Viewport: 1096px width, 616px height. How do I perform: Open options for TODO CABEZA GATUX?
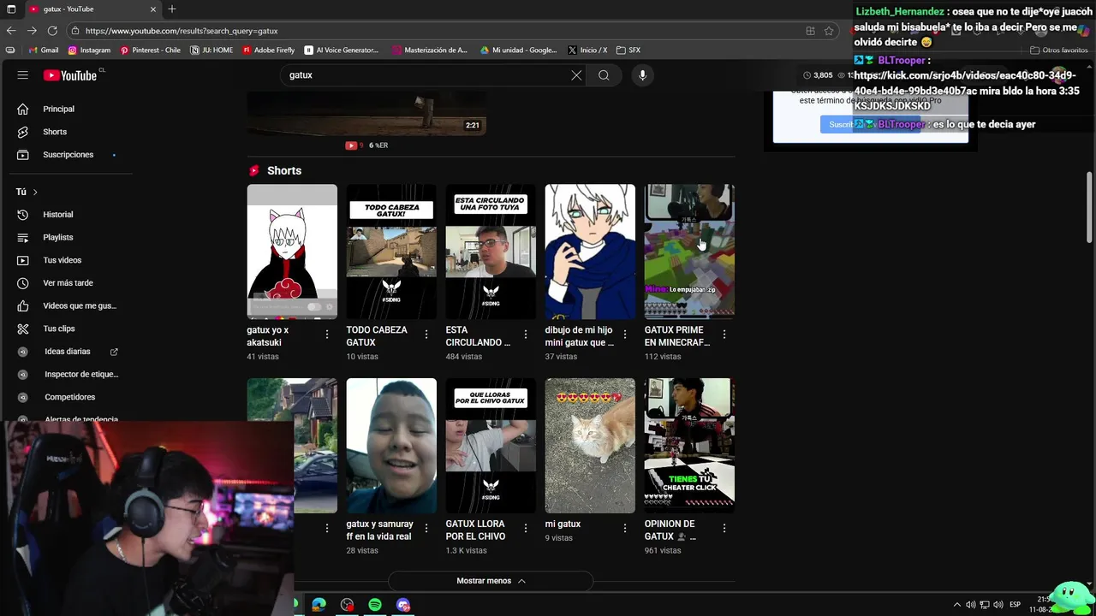click(x=426, y=335)
